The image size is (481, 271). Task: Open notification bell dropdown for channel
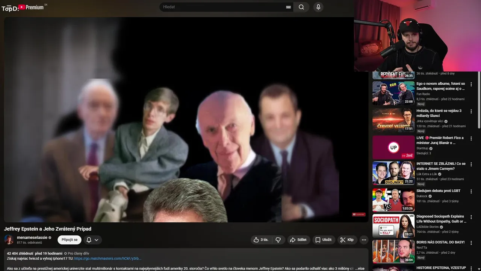92,240
